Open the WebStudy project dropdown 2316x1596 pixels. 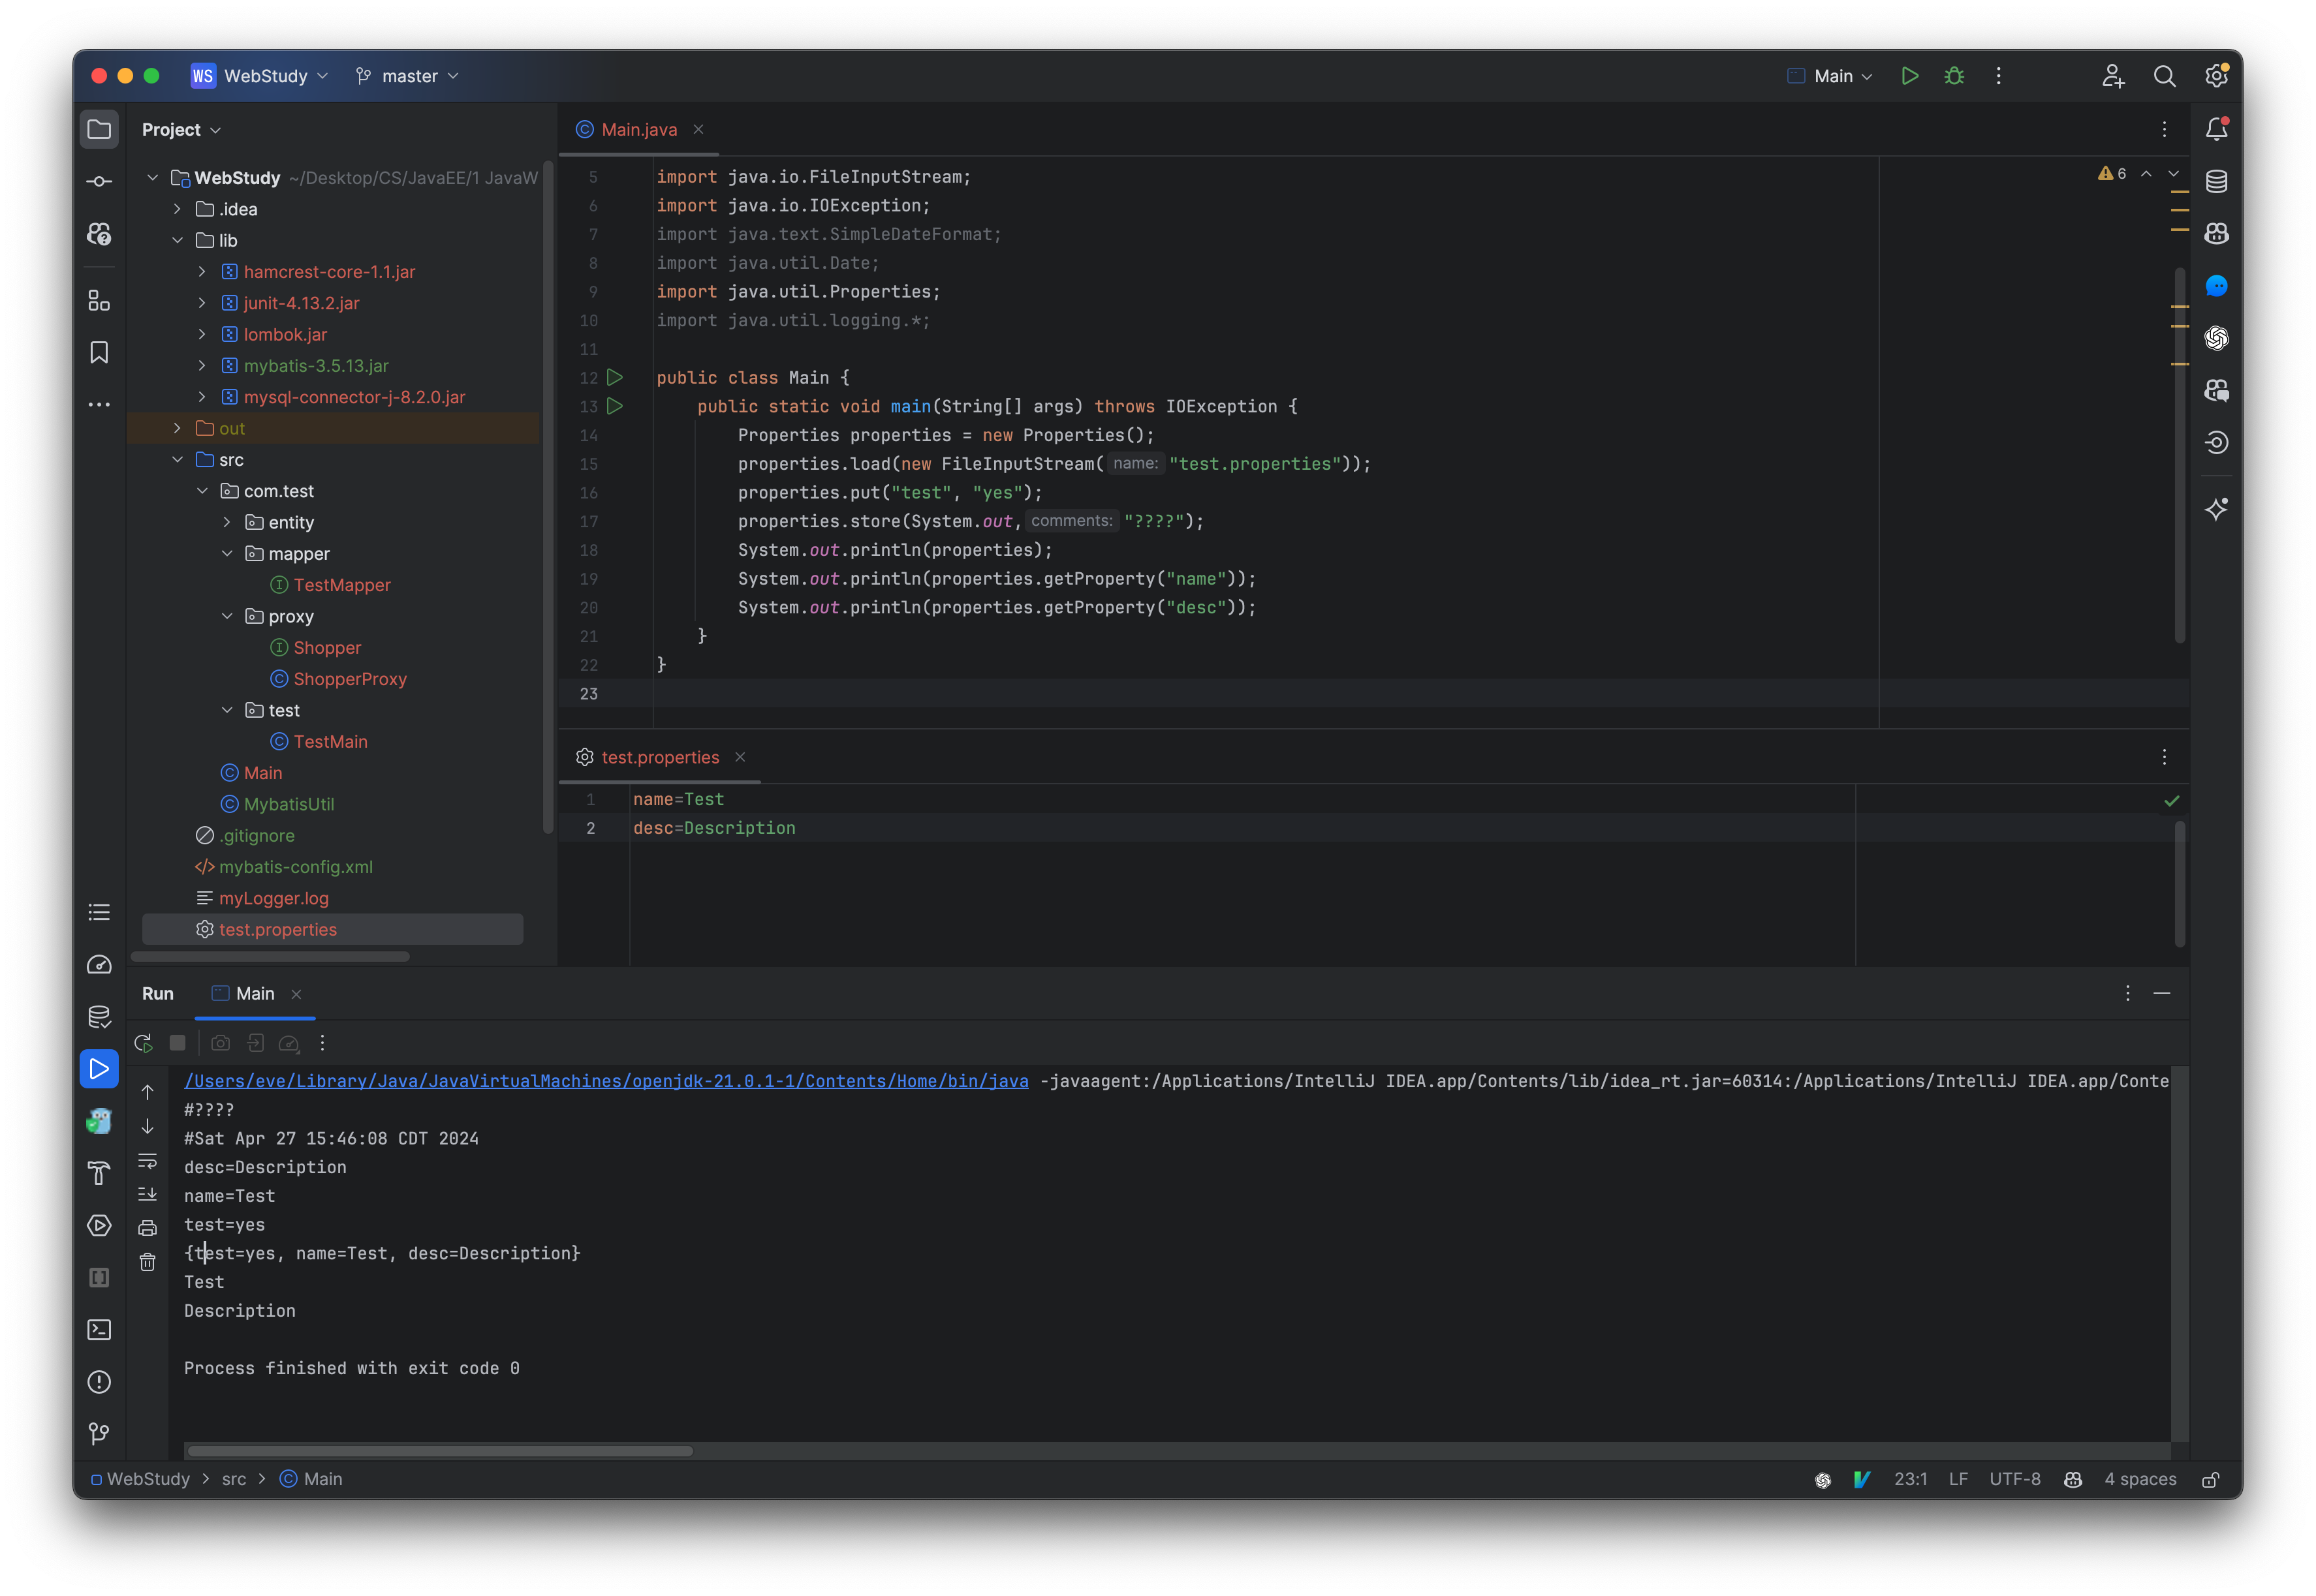pos(260,76)
